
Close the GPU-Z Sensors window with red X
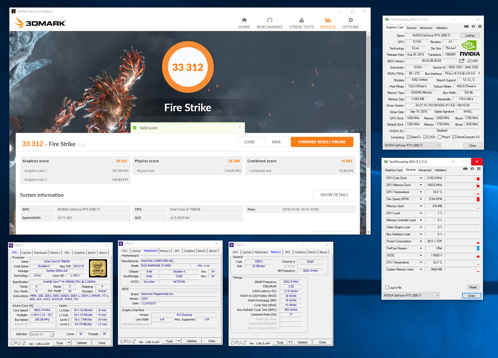pos(477,162)
